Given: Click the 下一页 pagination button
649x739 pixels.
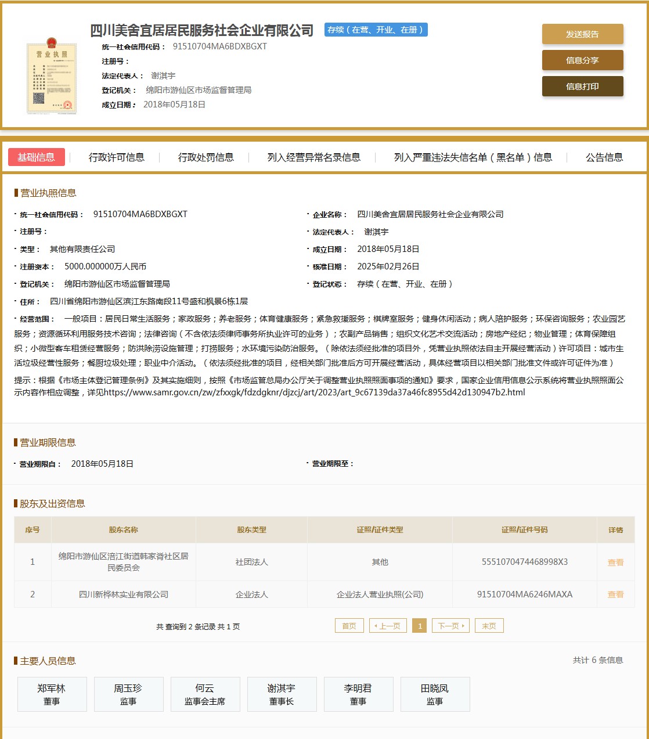Looking at the screenshot, I should click(450, 625).
